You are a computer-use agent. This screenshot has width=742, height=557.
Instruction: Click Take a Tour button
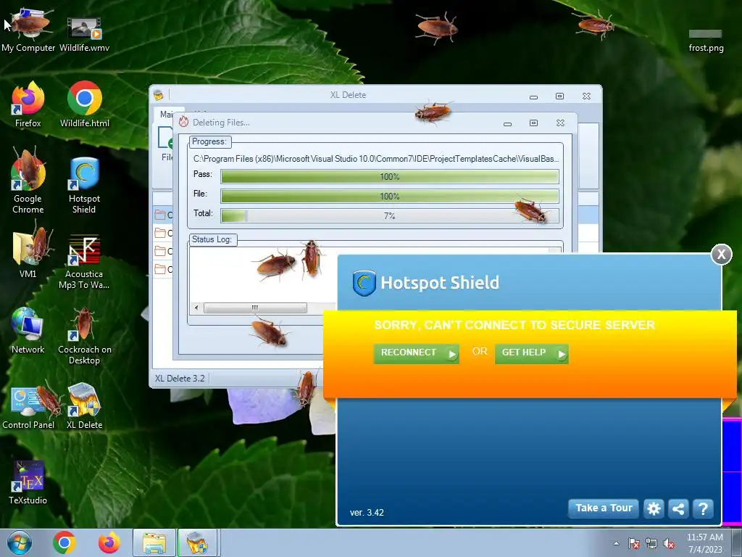604,508
